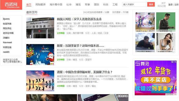The width and height of the screenshot is (179, 101).
Task: Open 印度在线 in the sidebar
Action: [7, 47]
